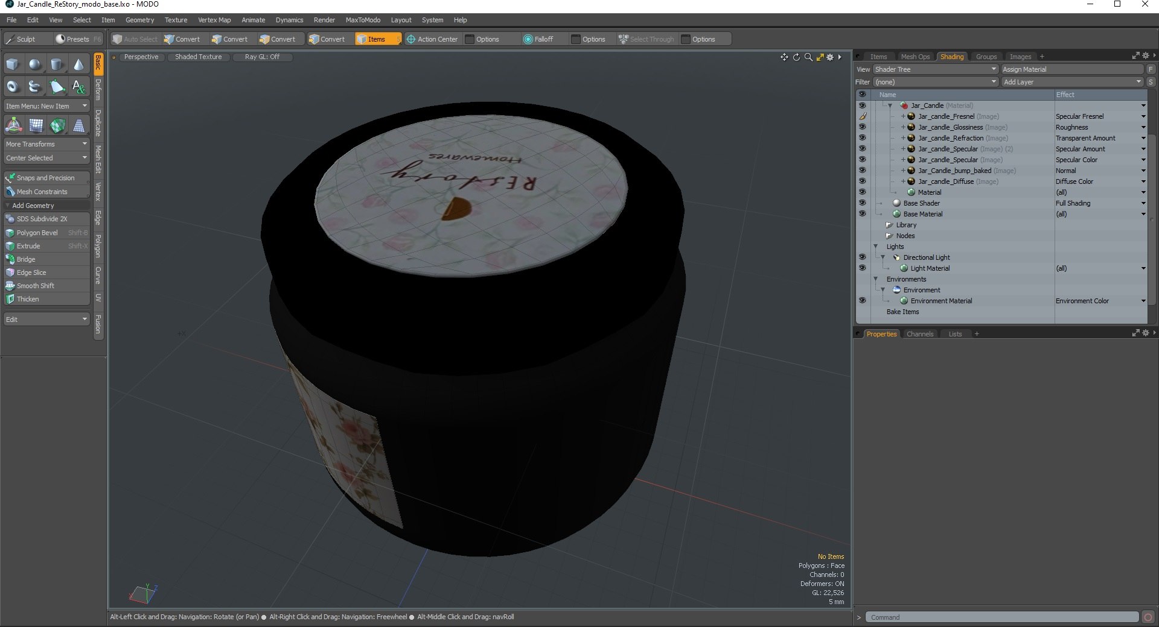The image size is (1159, 627).
Task: Click the viewport rotate navigation icon
Action: pos(796,57)
